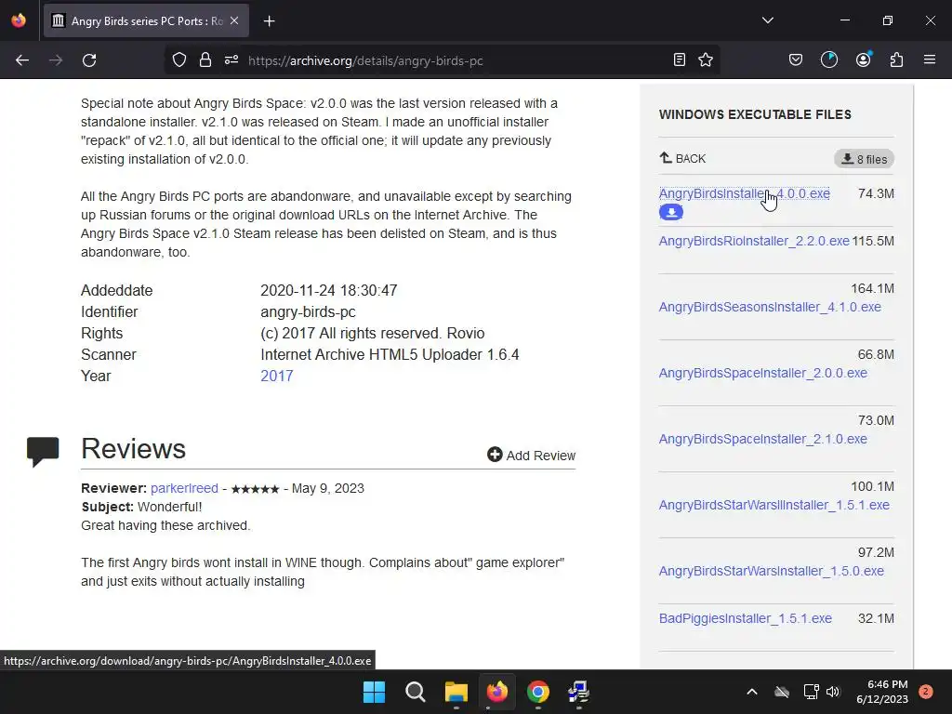Download all via the 8 files button

click(864, 159)
